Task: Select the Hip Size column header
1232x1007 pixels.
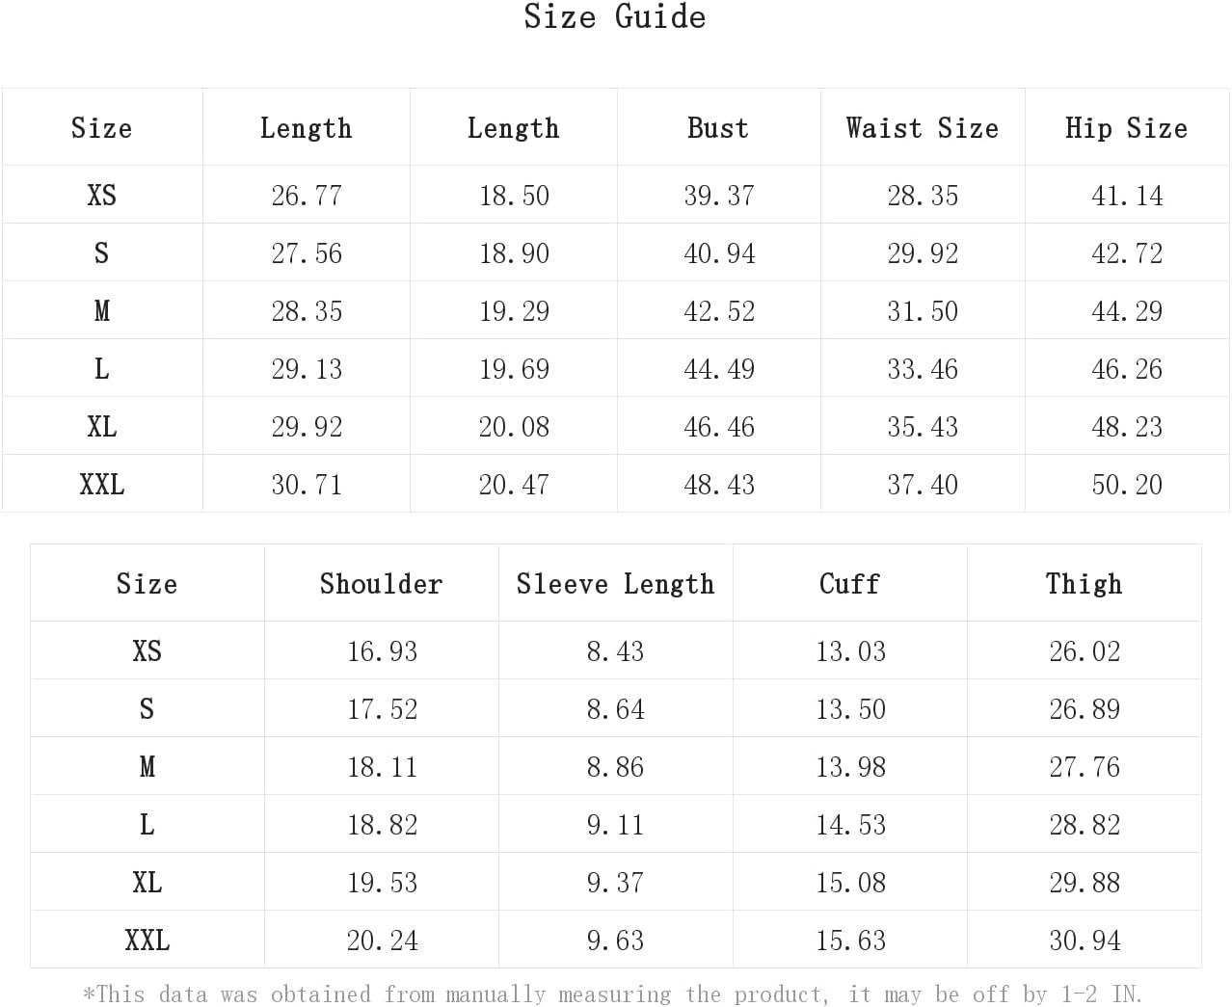Action: (1126, 128)
